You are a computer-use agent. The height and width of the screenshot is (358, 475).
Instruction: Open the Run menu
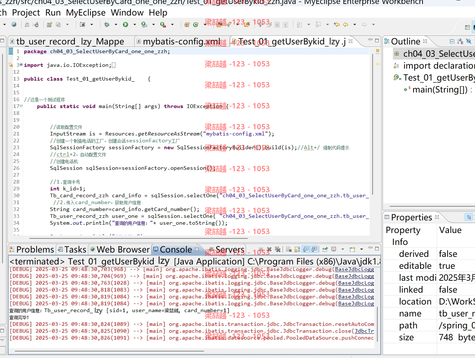53,13
